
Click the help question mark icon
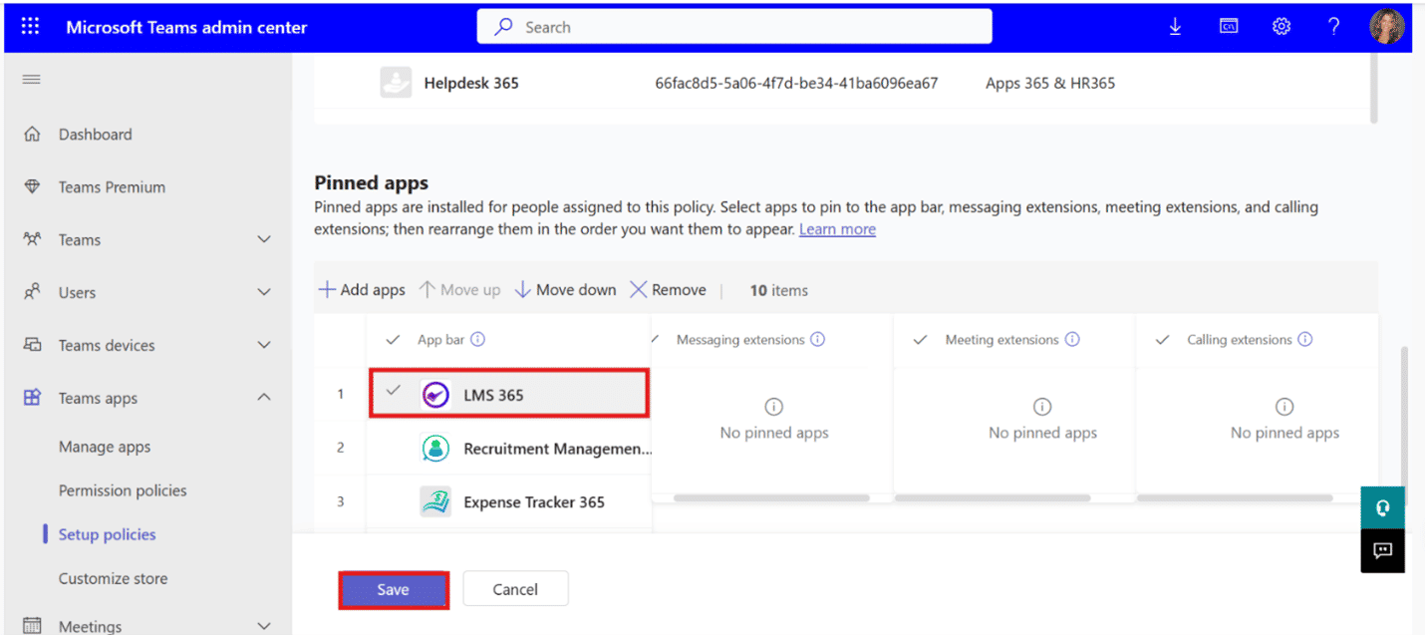[x=1333, y=27]
